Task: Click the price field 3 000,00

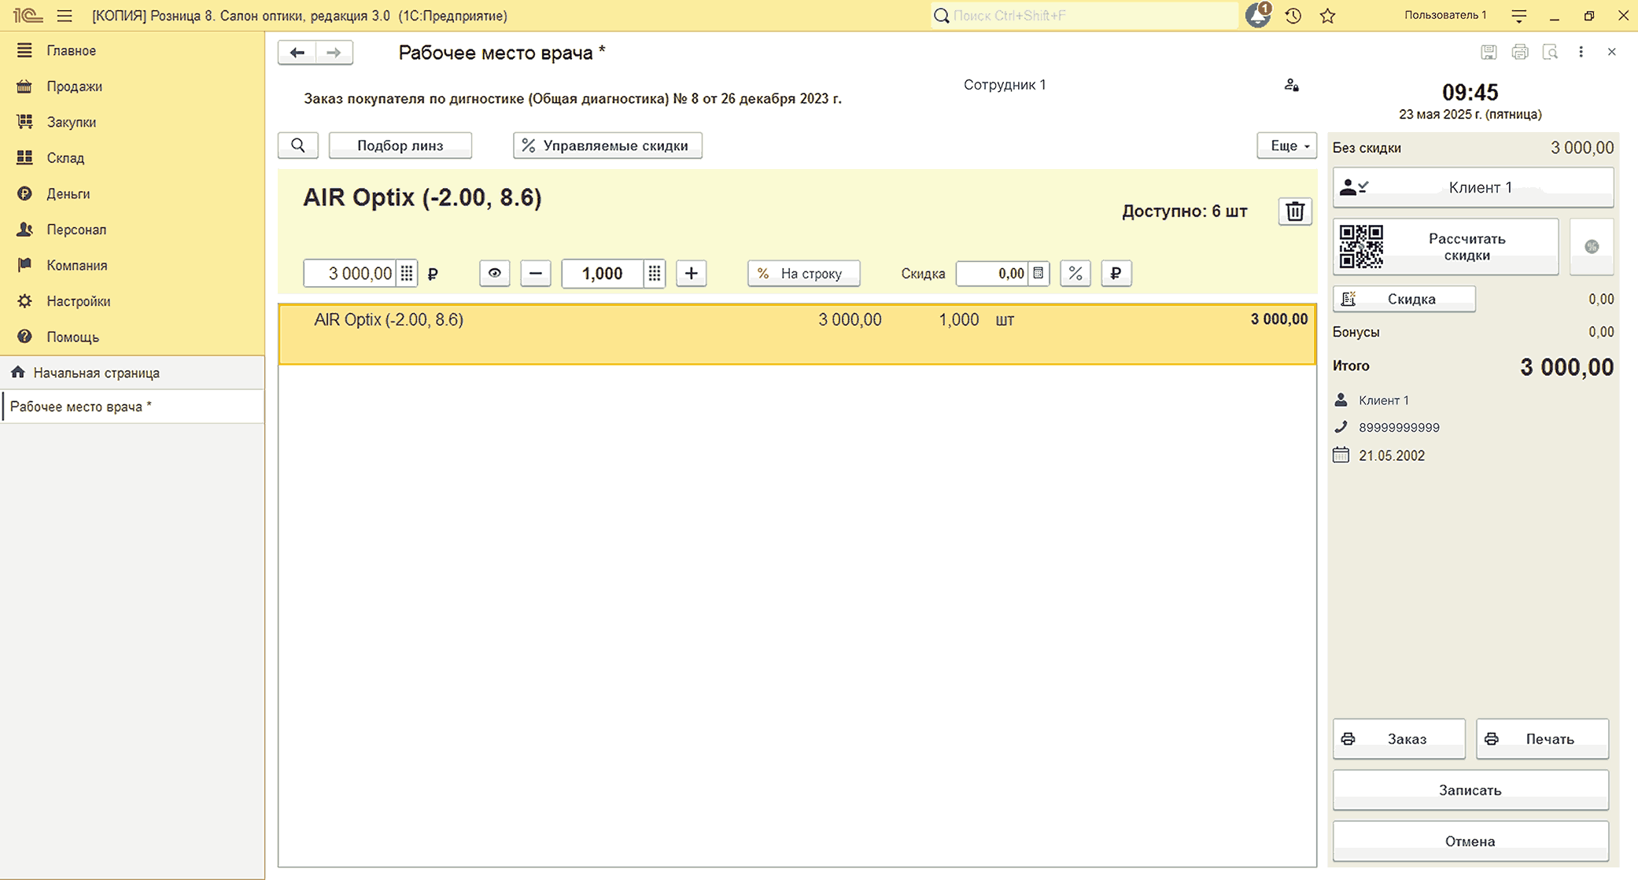Action: point(350,274)
